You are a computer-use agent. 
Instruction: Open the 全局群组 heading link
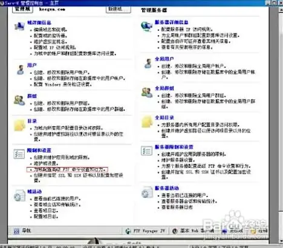point(164,88)
